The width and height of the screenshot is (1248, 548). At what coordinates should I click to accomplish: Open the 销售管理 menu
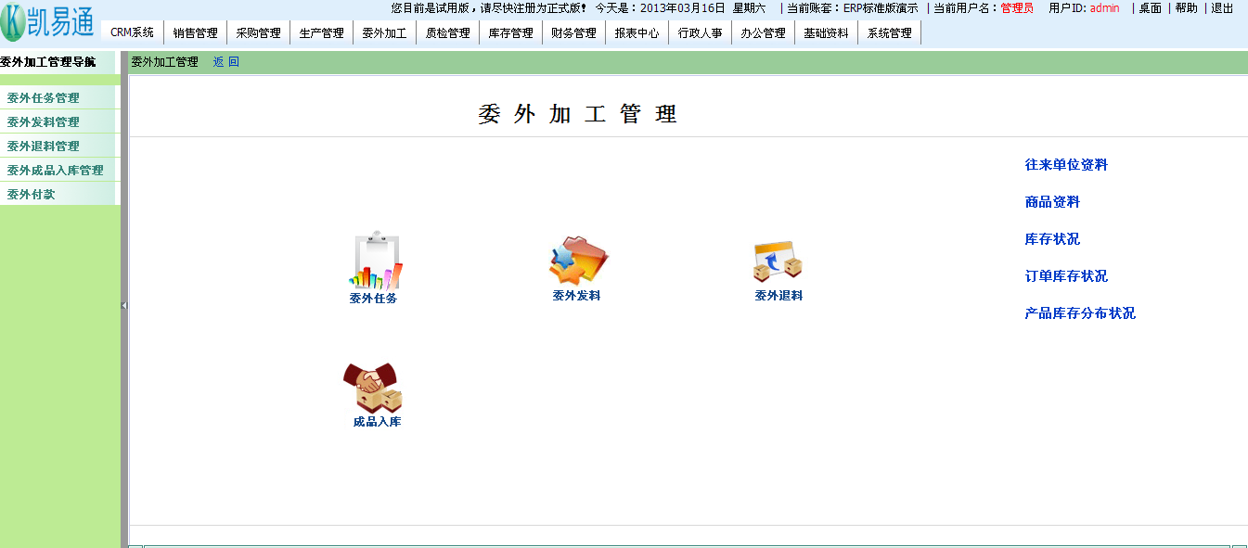[x=195, y=33]
